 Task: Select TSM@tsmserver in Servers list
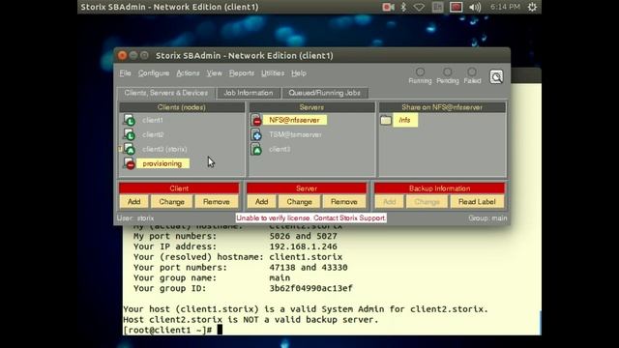click(295, 134)
